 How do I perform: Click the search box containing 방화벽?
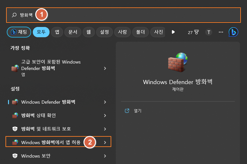pyautogui.click(x=123, y=15)
